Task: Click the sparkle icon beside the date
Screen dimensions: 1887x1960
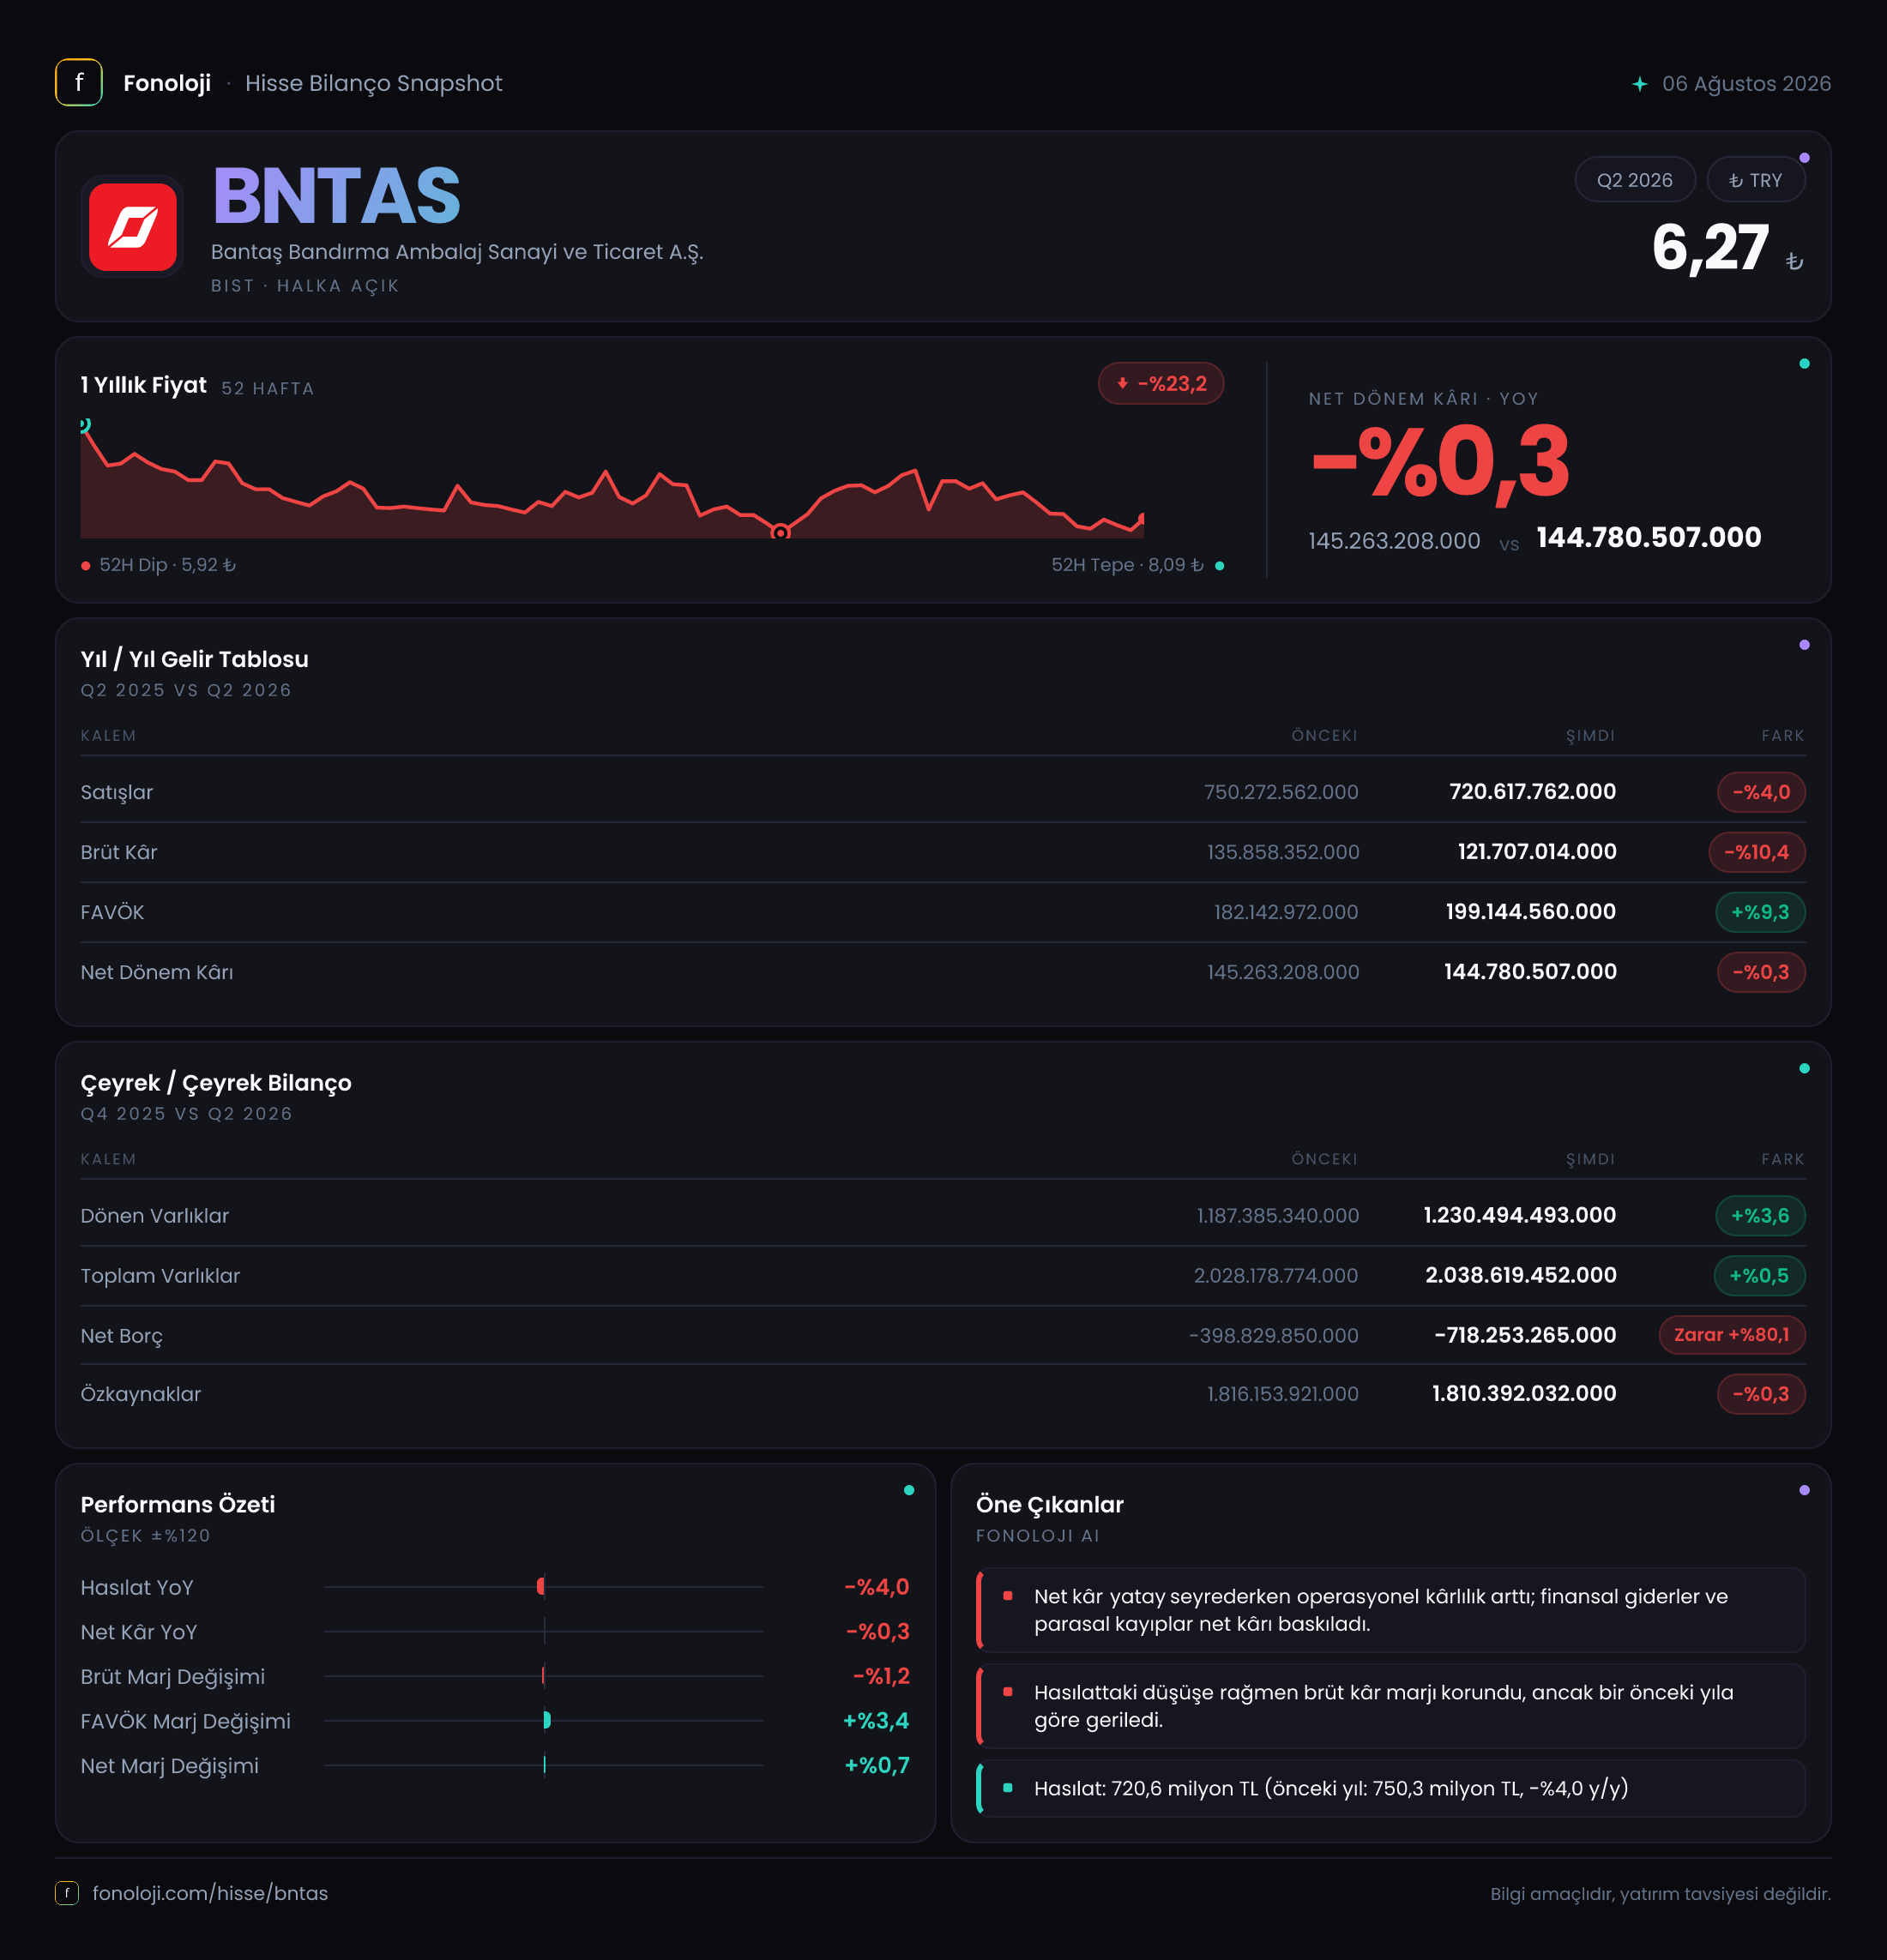Action: point(1639,84)
